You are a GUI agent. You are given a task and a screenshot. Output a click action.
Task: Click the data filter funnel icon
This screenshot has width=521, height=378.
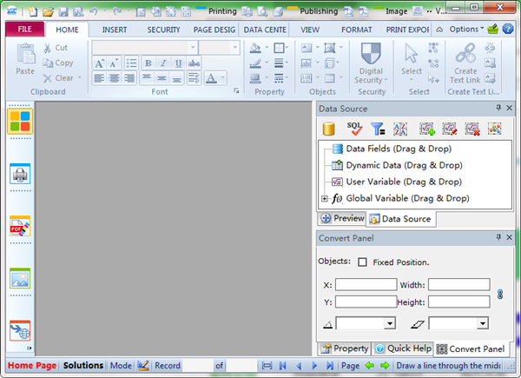click(378, 129)
